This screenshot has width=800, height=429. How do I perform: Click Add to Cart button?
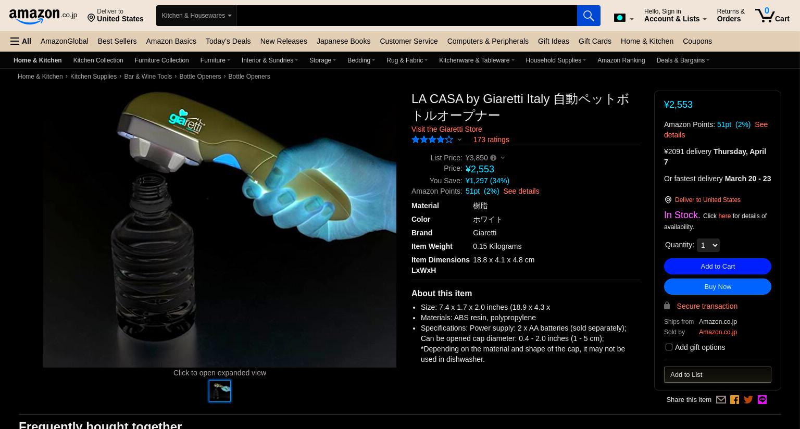pos(718,267)
